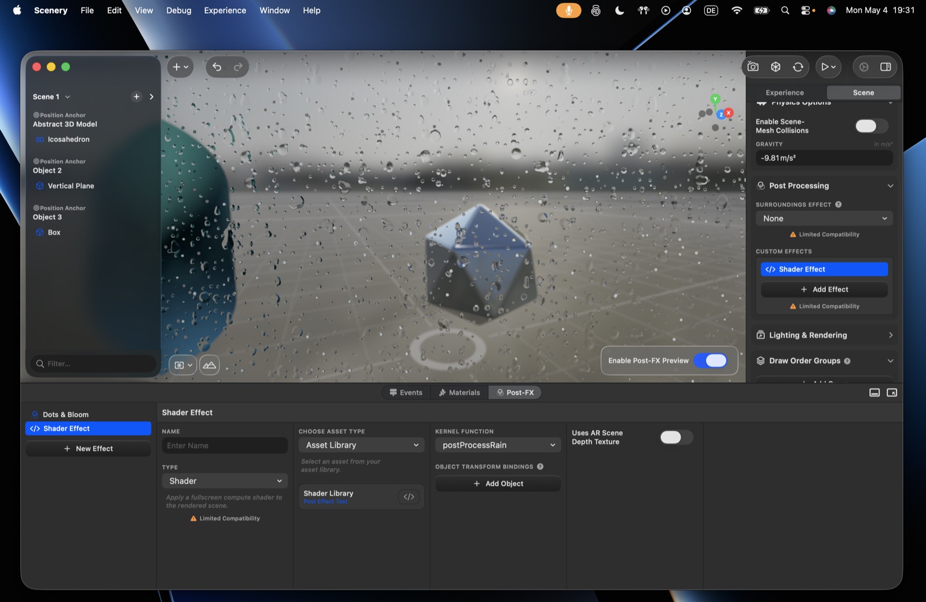Open the Experience menu
The width and height of the screenshot is (926, 602).
click(x=225, y=10)
